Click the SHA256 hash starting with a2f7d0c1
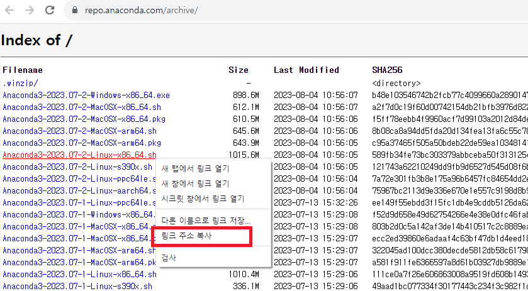 tap(449, 107)
